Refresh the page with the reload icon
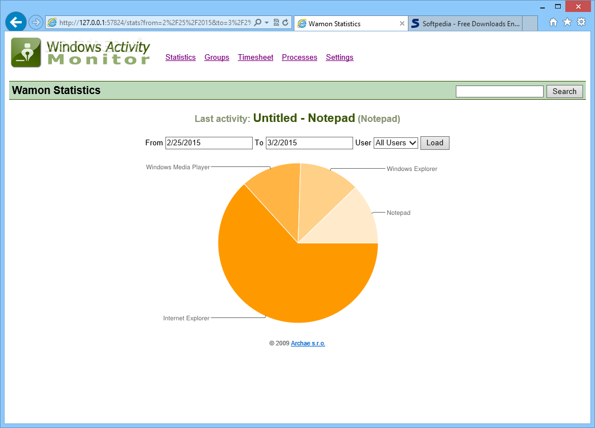The width and height of the screenshot is (595, 428). click(285, 22)
